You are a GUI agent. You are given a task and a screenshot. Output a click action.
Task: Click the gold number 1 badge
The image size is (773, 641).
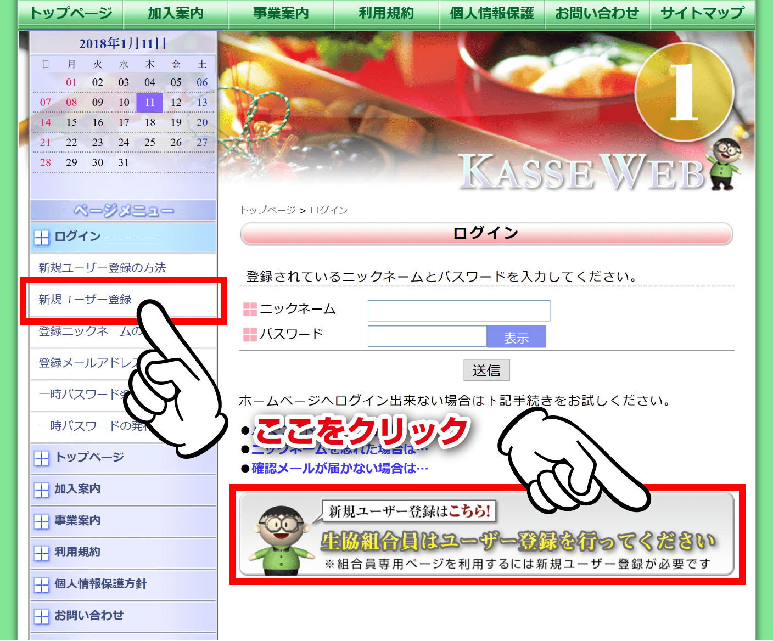pyautogui.click(x=685, y=92)
